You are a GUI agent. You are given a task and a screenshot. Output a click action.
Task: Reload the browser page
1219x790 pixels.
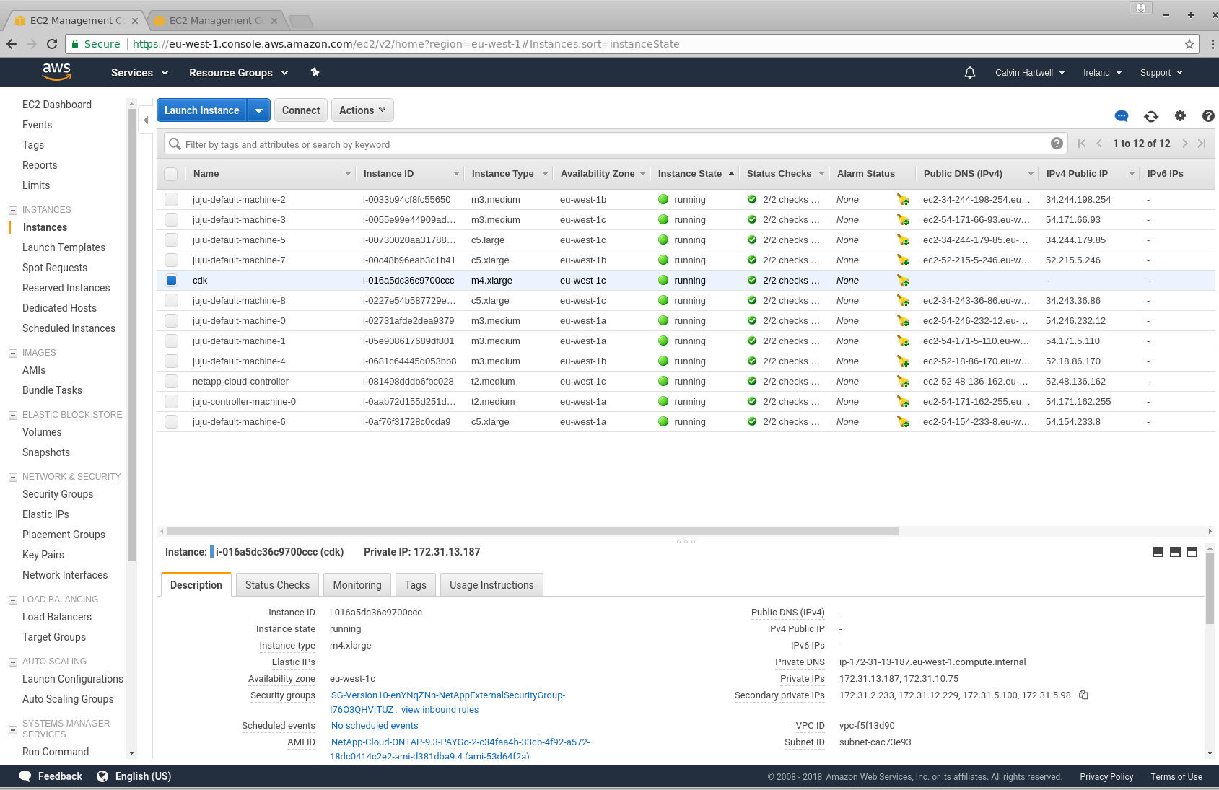[x=52, y=44]
